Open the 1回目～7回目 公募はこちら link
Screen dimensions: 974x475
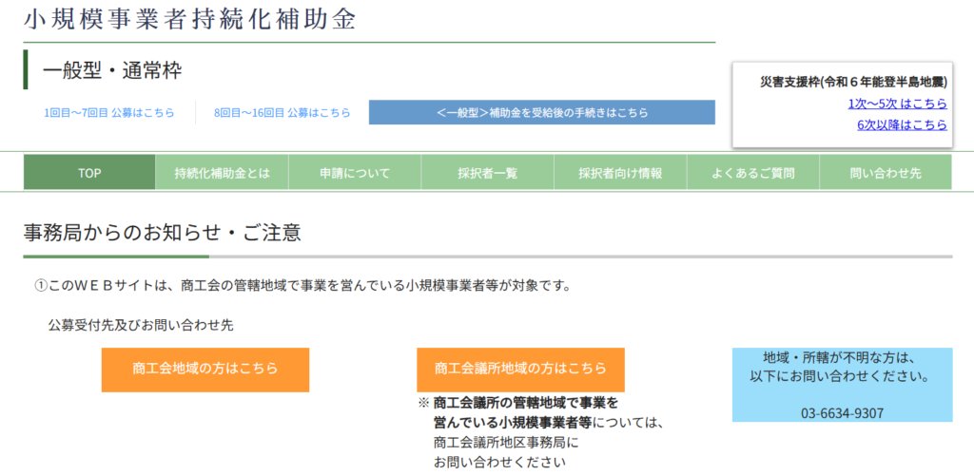(109, 112)
